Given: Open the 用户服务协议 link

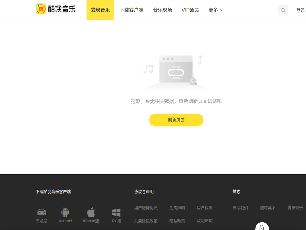Looking at the screenshot, I should pyautogui.click(x=146, y=208).
